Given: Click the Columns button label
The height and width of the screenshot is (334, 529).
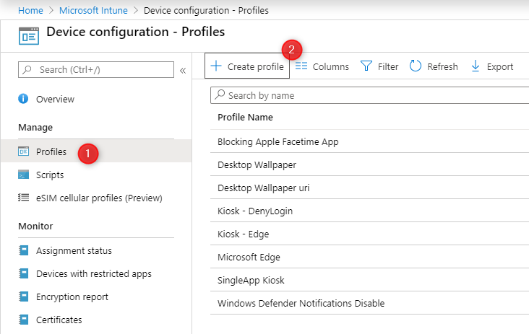Looking at the screenshot, I should pyautogui.click(x=331, y=66).
